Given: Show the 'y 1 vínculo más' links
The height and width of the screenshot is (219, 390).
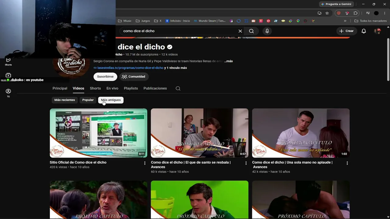Looking at the screenshot, I should pyautogui.click(x=175, y=68).
